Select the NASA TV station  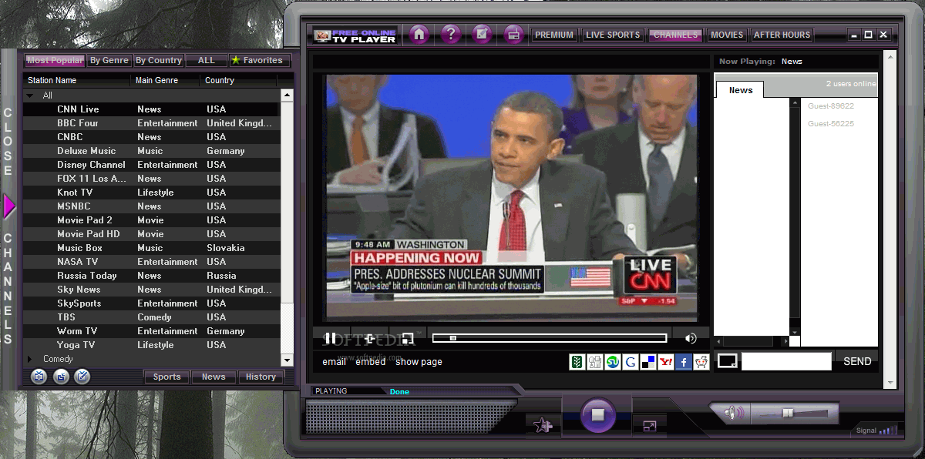point(151,262)
